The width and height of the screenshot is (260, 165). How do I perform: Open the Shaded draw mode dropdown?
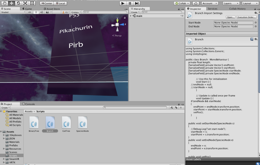[x=13, y=12]
